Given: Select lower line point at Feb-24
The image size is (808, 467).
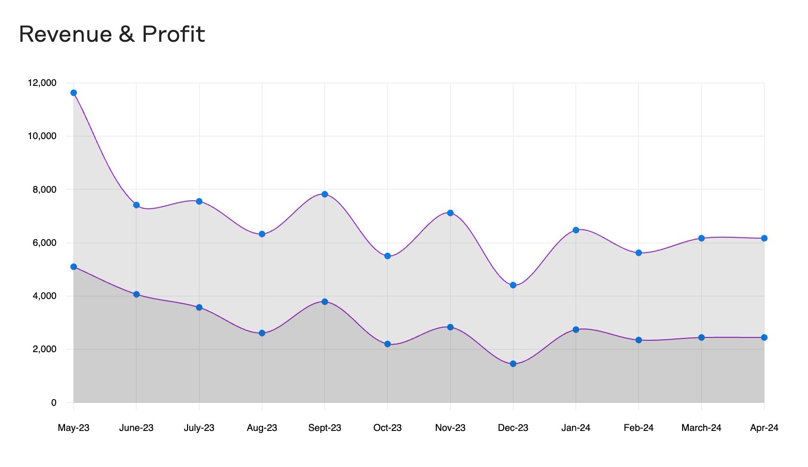Looking at the screenshot, I should (639, 340).
